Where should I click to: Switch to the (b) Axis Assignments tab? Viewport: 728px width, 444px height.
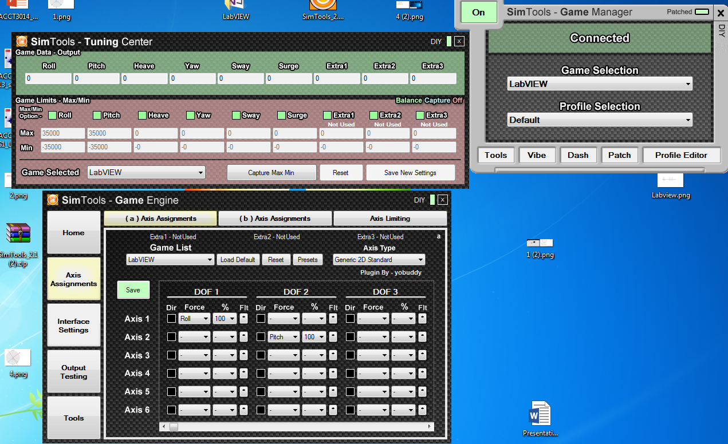coord(275,219)
